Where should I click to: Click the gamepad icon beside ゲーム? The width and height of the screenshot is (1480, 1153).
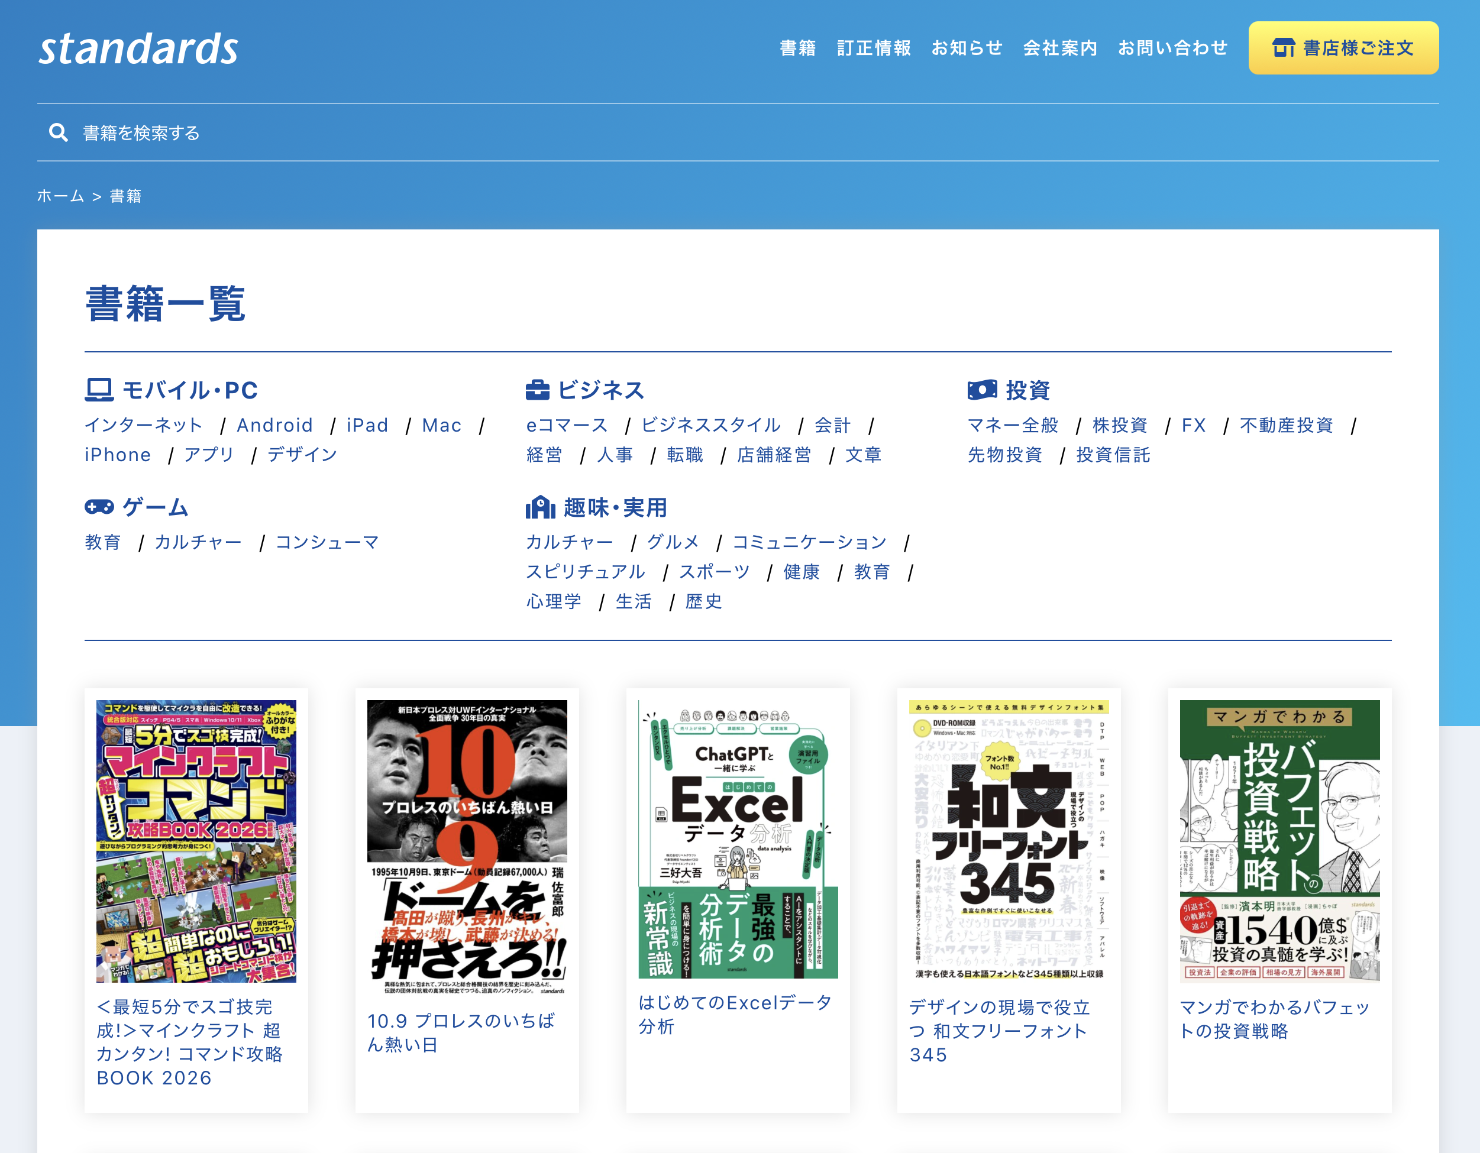(99, 507)
